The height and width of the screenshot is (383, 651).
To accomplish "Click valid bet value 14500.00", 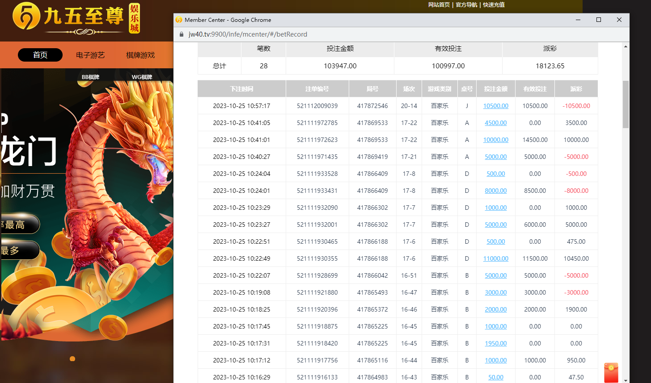I will click(535, 140).
